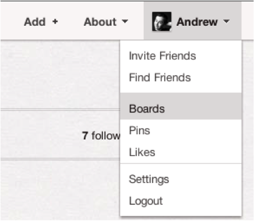Image resolution: width=254 pixels, height=221 pixels.
Task: Collapse the Andrew menu using its arrow
Action: point(226,22)
